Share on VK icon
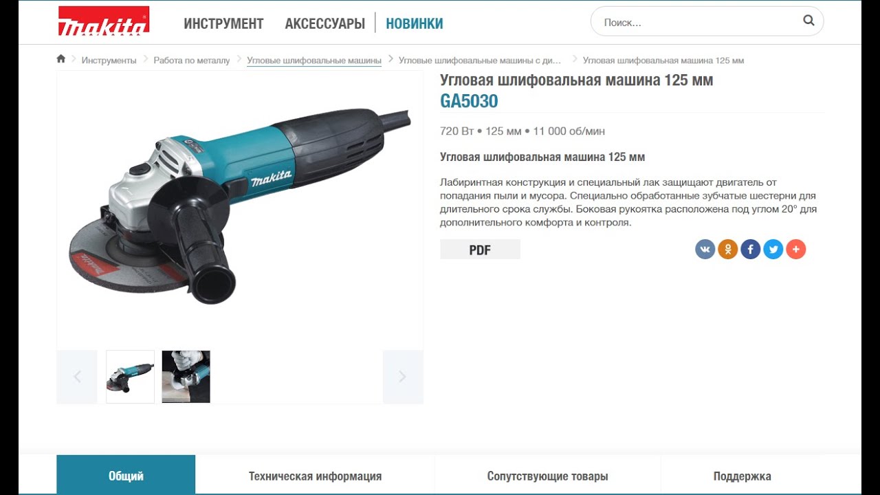 (705, 249)
